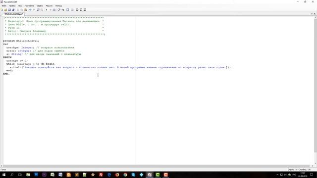The height and width of the screenshot is (178, 317).
Task: Click the Cut icon in toolbar
Action: 18,10
